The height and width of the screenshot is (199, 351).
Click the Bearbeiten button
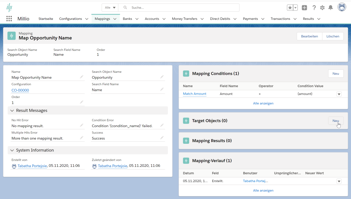(x=309, y=36)
